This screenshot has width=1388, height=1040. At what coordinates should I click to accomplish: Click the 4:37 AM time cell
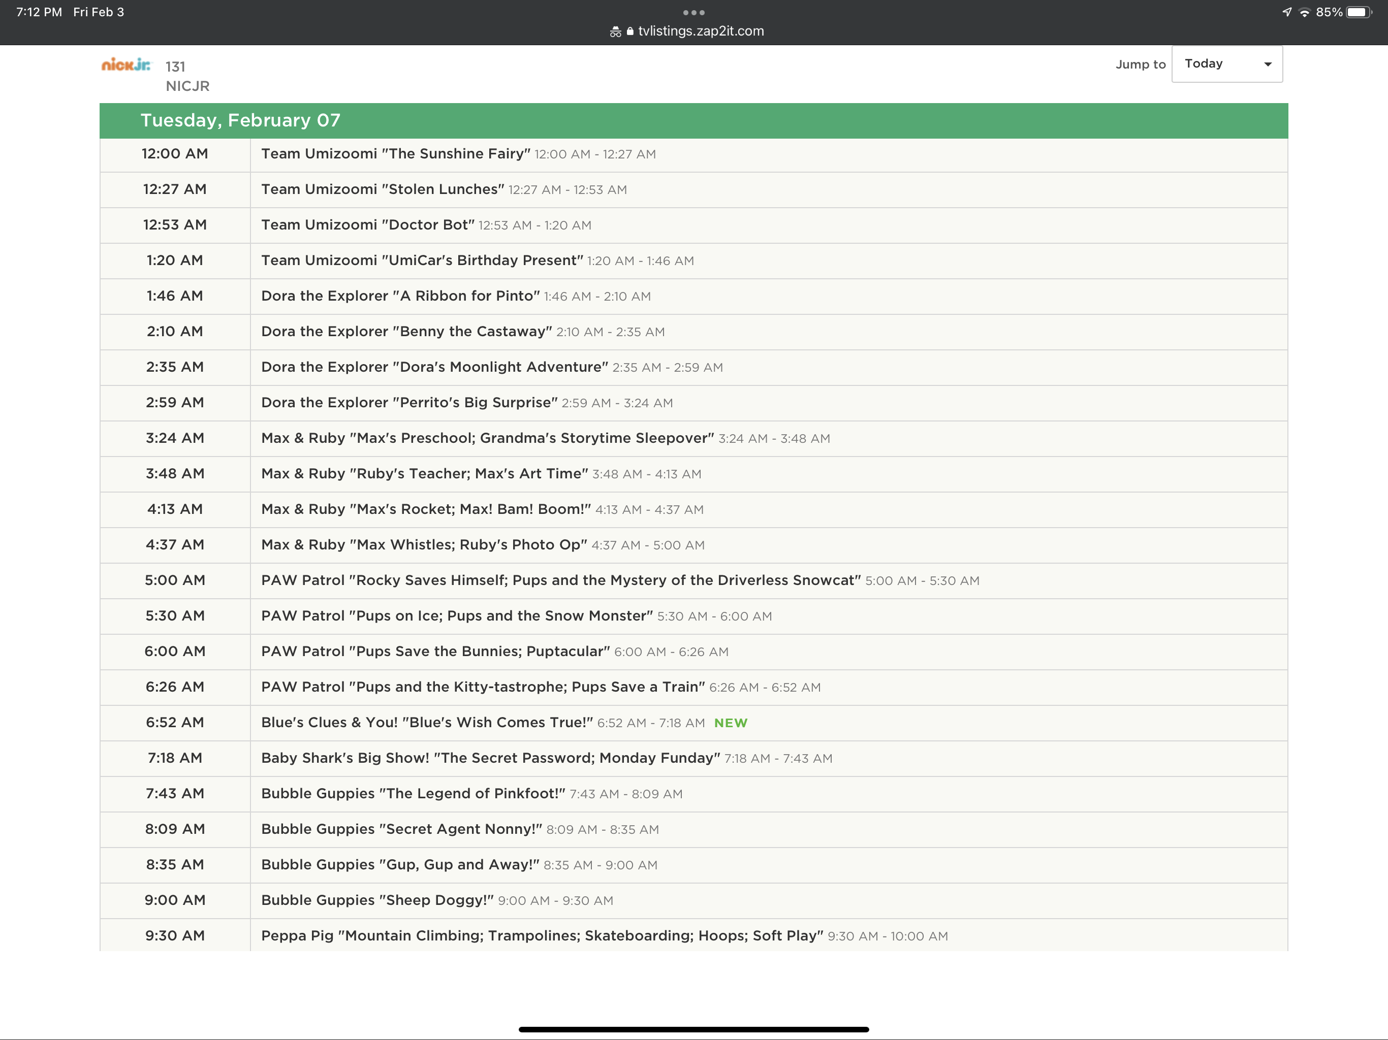pyautogui.click(x=175, y=545)
